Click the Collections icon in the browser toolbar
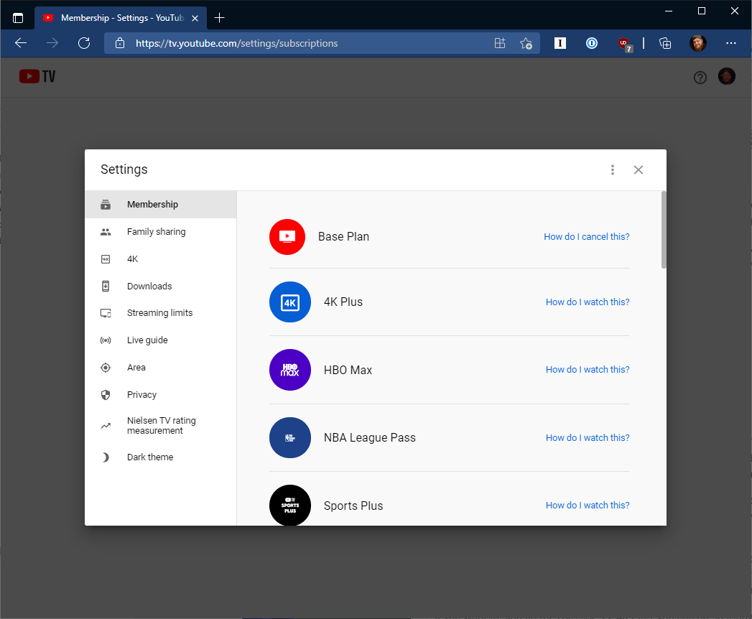The image size is (752, 619). (665, 43)
